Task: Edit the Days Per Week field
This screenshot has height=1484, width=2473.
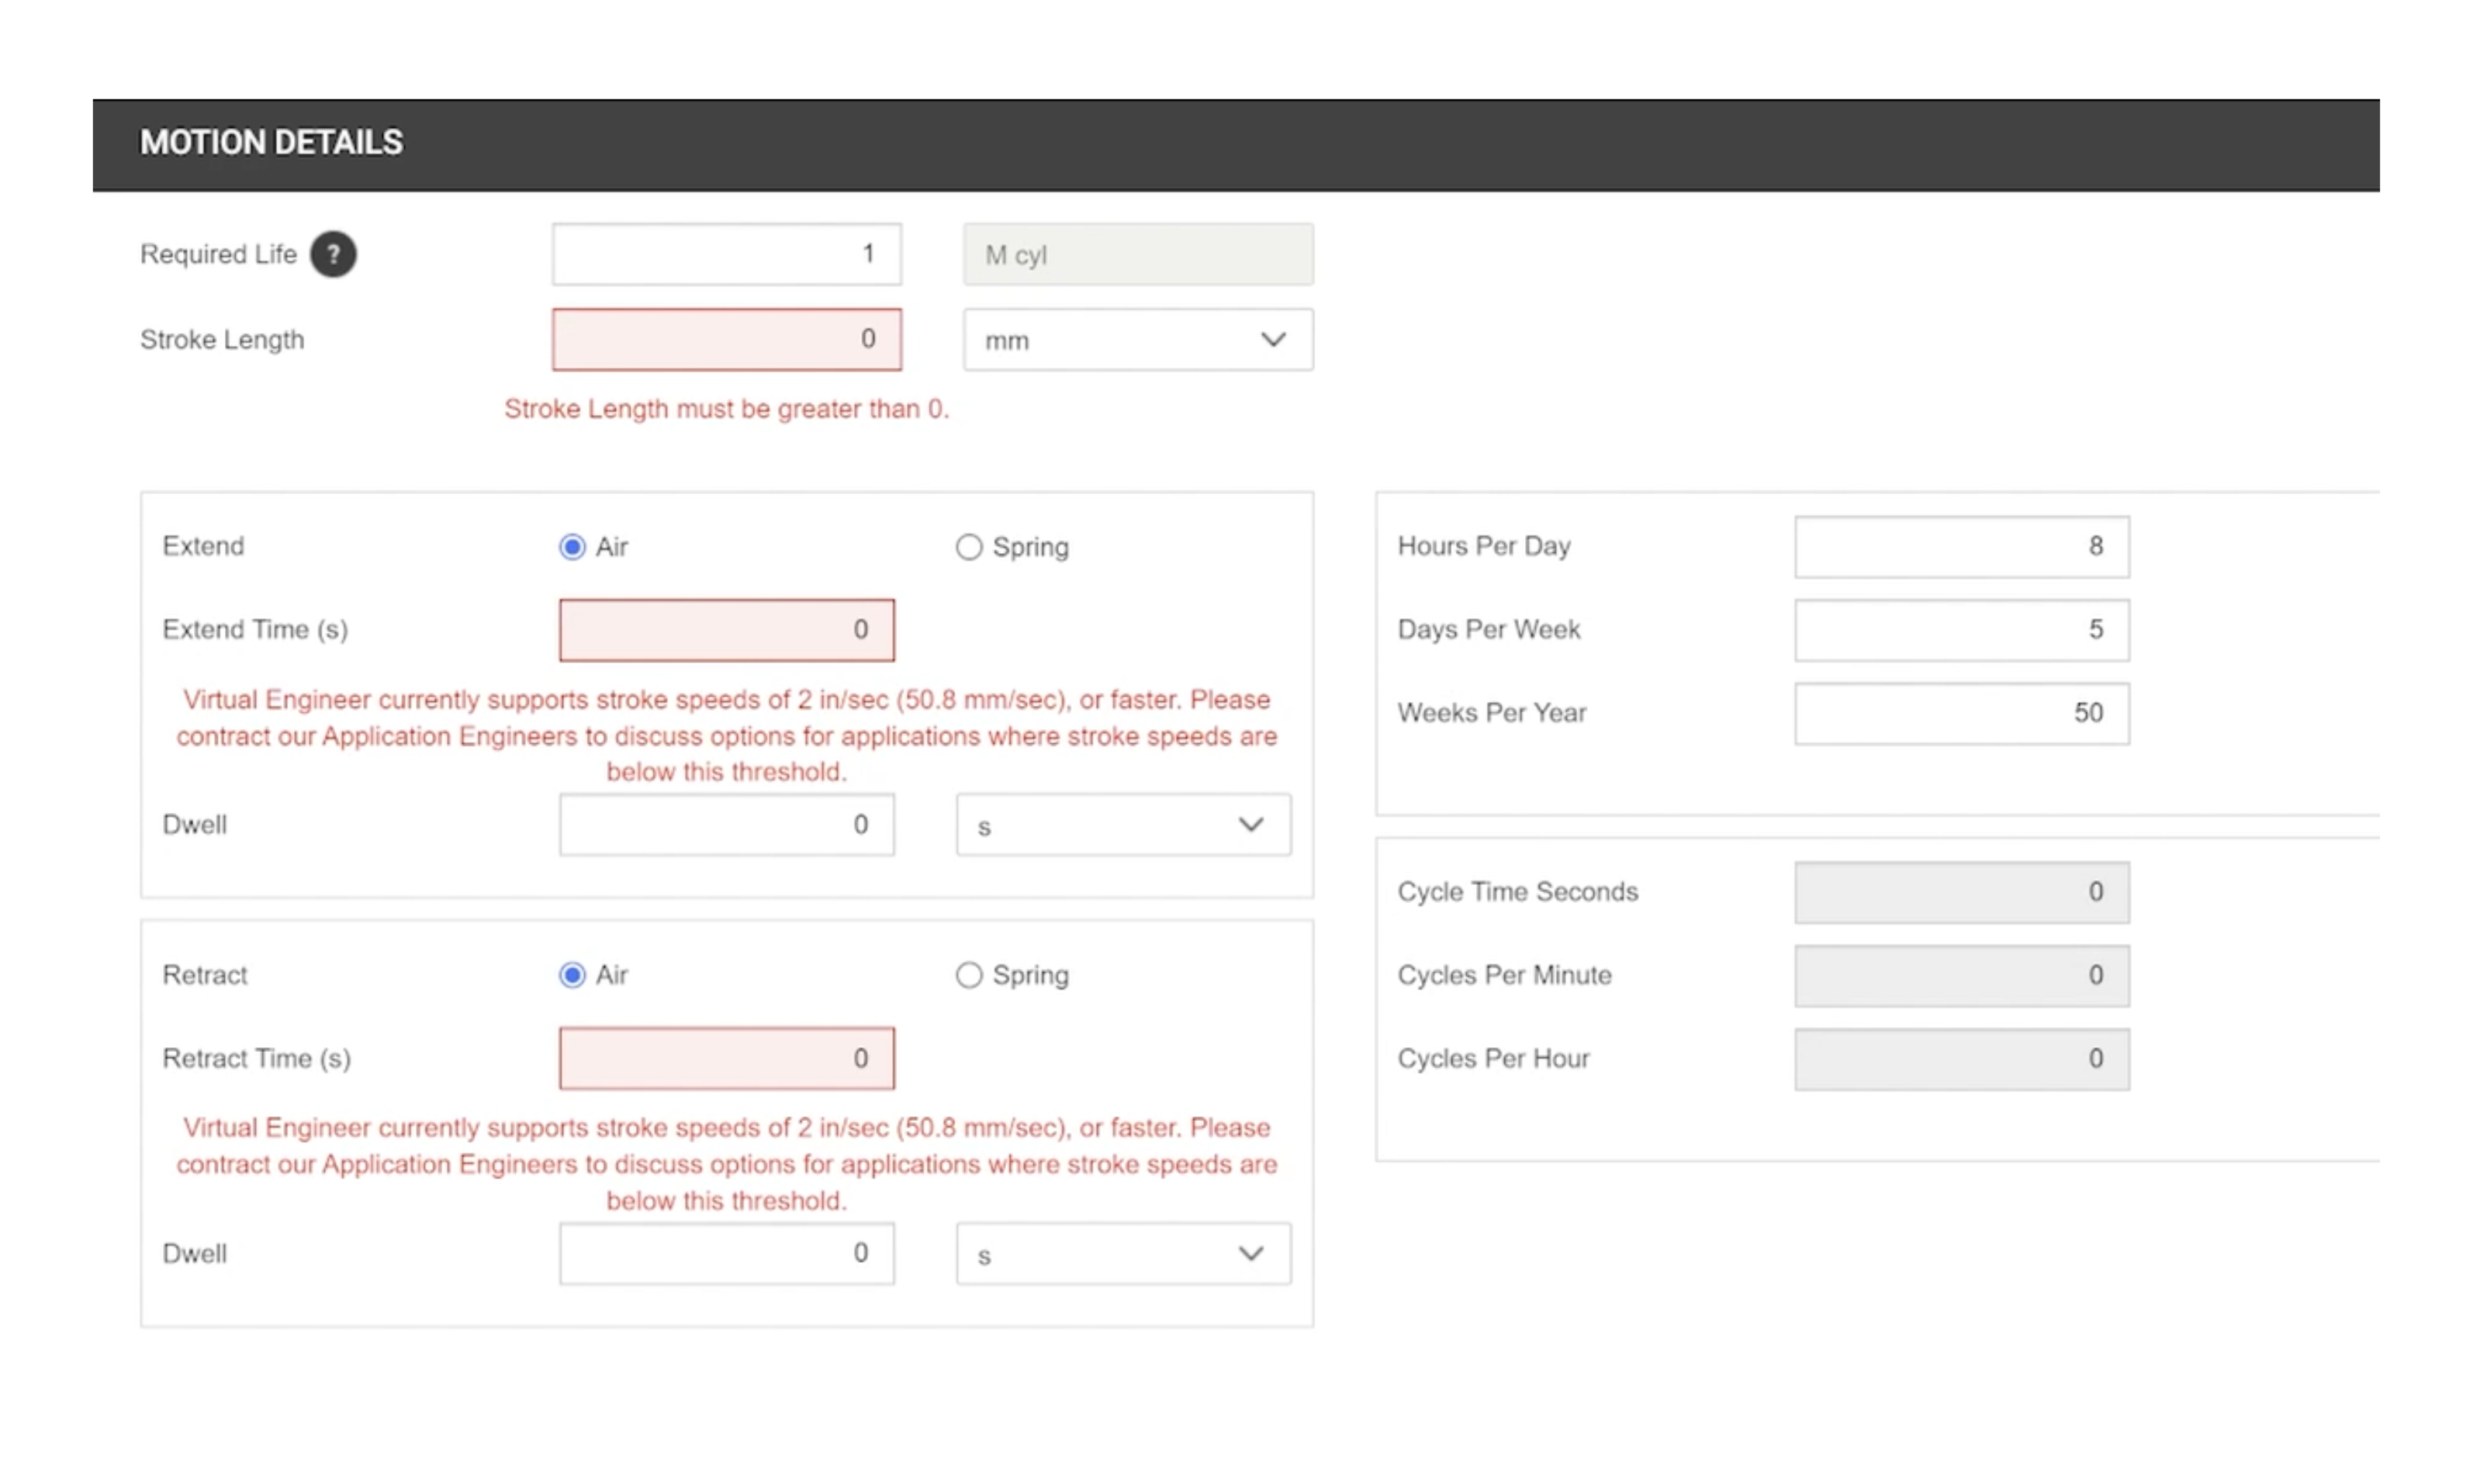Action: (1960, 630)
